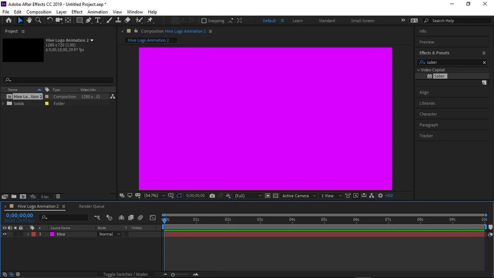
Task: Expand the Solids folder
Action: click(3, 103)
